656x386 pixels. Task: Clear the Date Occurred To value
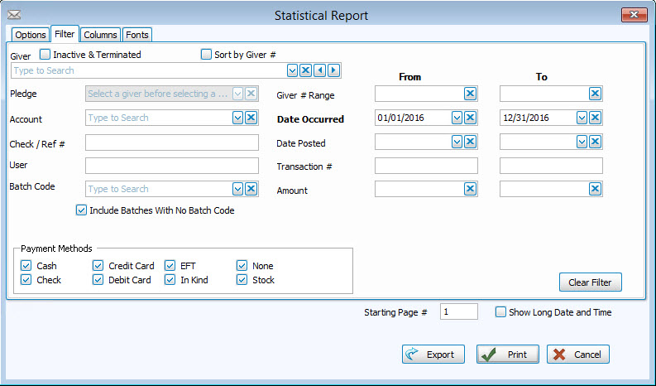pyautogui.click(x=595, y=118)
